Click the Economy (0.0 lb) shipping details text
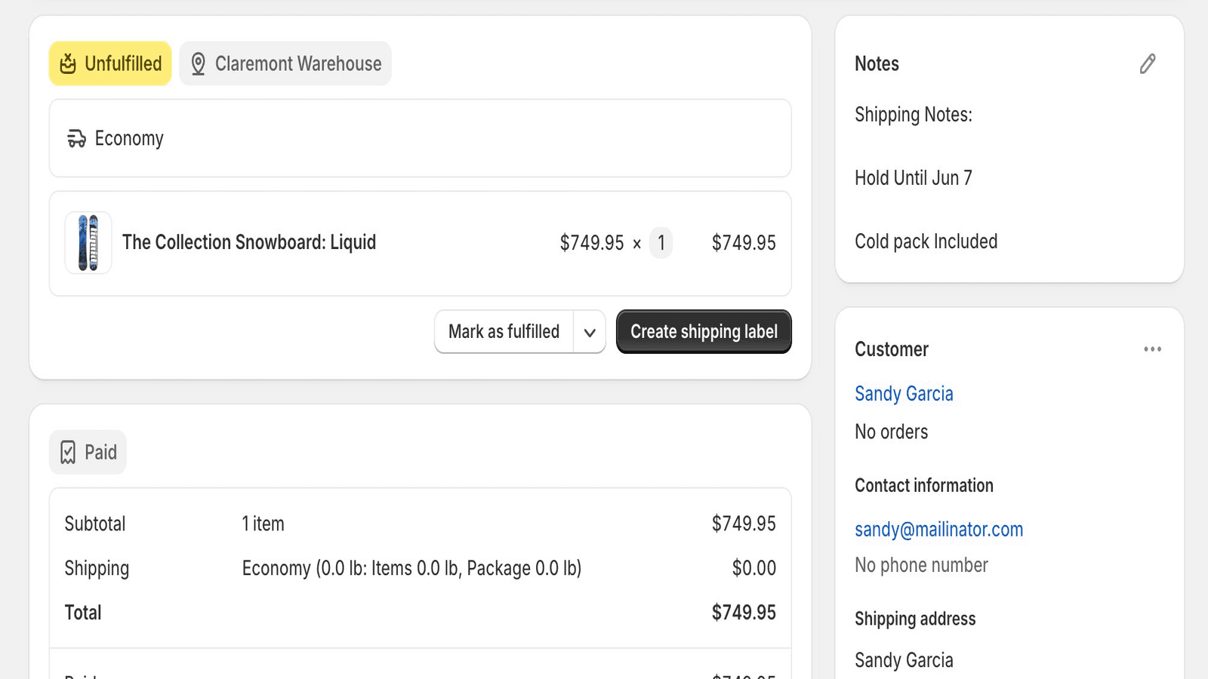1208x679 pixels. (411, 568)
